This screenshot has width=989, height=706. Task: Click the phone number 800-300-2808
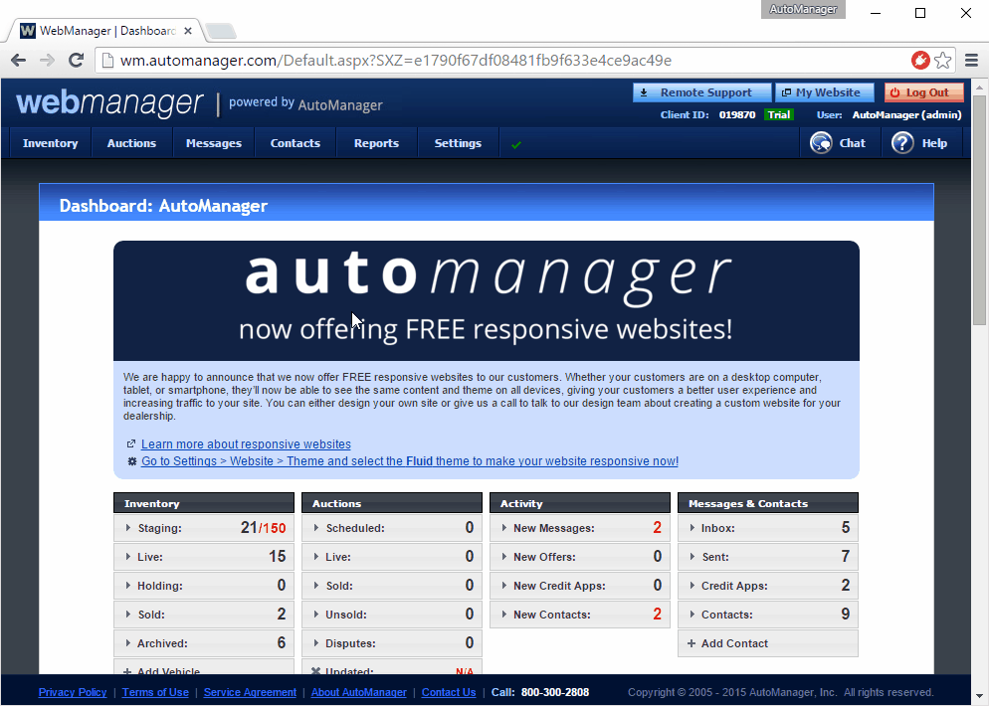[x=555, y=692]
